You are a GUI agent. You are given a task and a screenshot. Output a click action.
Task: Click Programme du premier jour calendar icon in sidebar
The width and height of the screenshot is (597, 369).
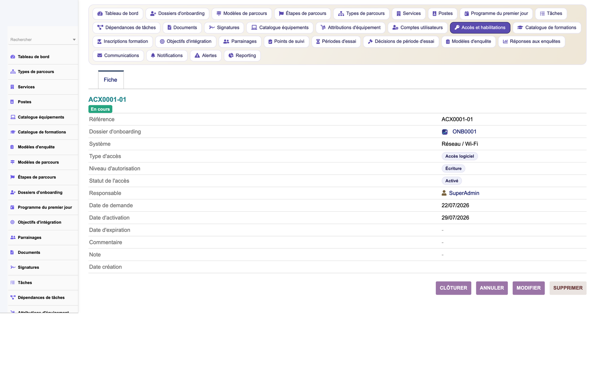point(12,207)
